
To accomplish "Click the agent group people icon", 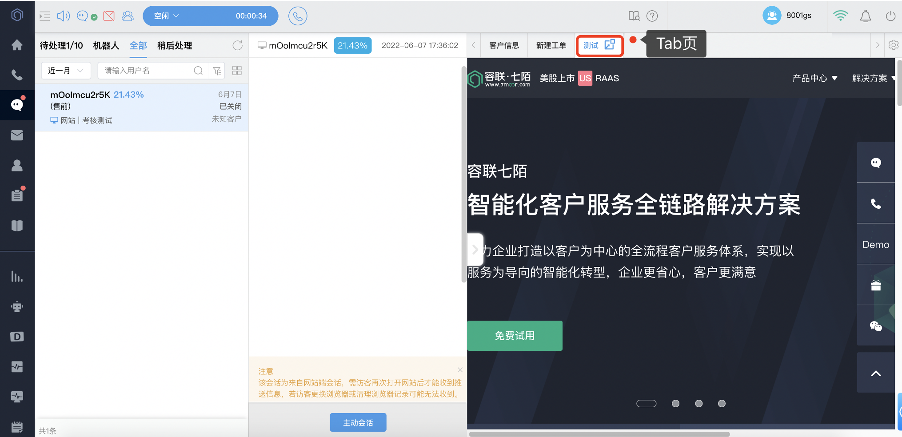I will click(128, 16).
